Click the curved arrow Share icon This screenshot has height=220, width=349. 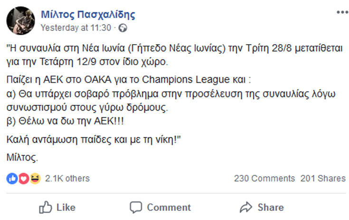246,207
